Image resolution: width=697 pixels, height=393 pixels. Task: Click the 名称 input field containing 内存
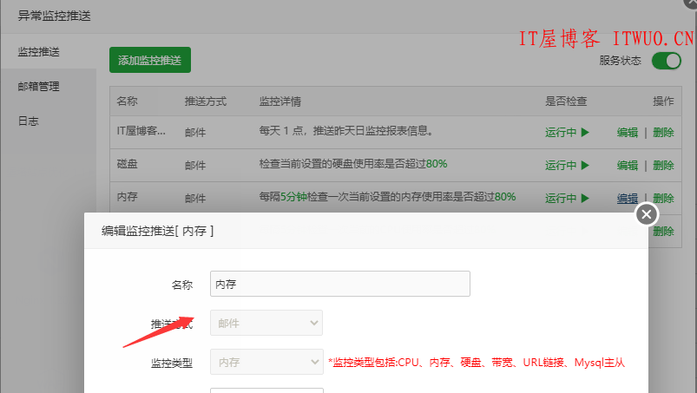pyautogui.click(x=340, y=284)
